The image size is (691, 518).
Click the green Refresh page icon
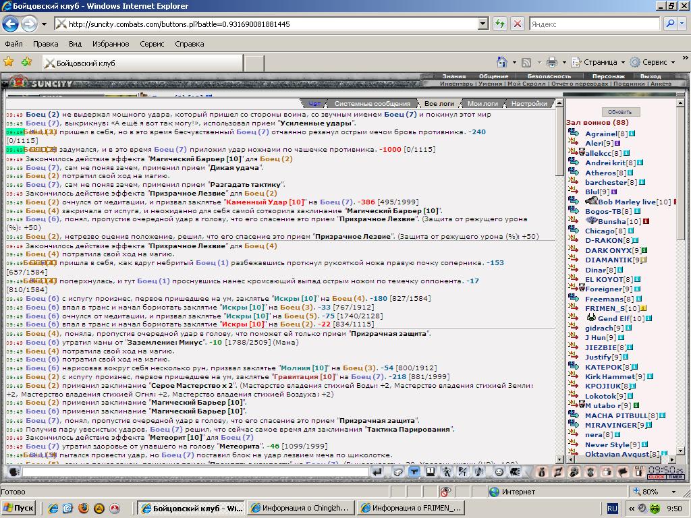pyautogui.click(x=500, y=24)
